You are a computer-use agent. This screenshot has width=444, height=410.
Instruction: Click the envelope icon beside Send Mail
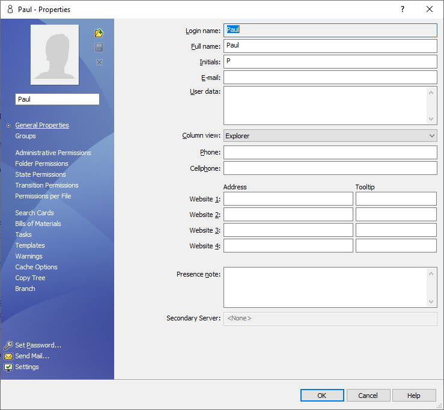[x=8, y=356]
